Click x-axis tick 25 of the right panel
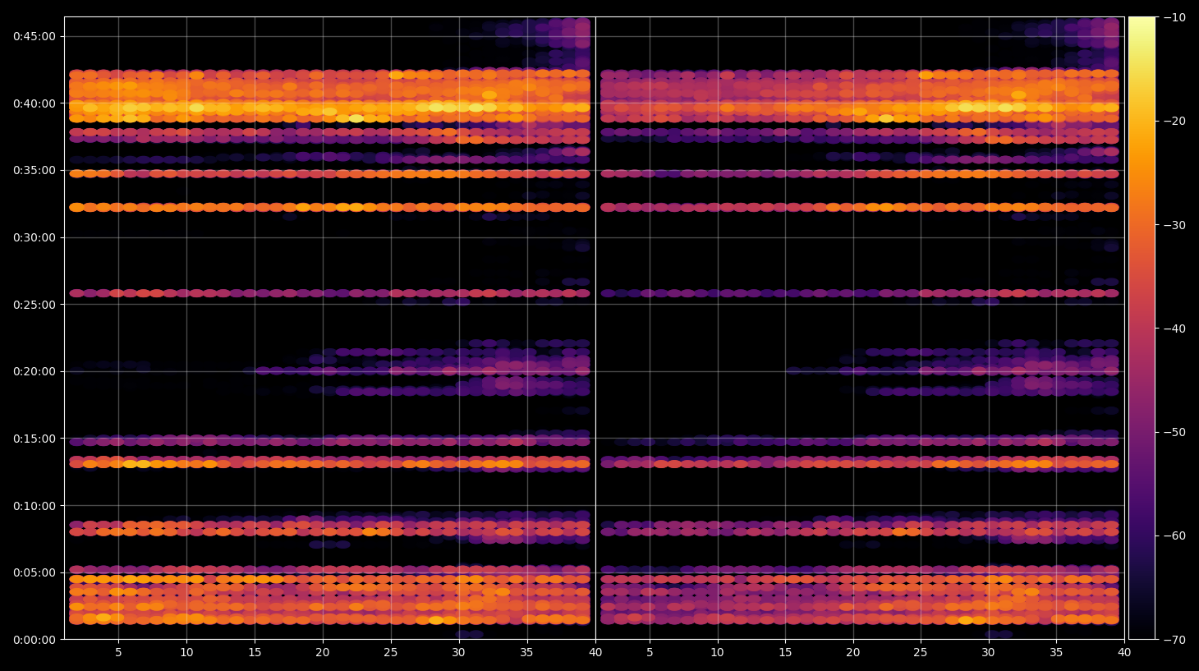 (921, 653)
